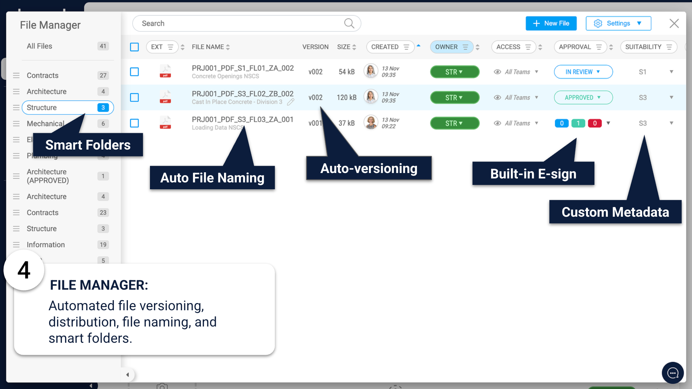
Task: Click the edit pencil beside Cast In Place Concrete
Action: (x=291, y=102)
